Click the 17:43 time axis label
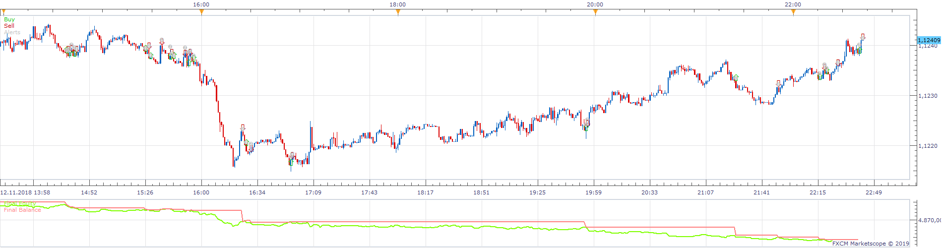942x248 pixels. 369,192
